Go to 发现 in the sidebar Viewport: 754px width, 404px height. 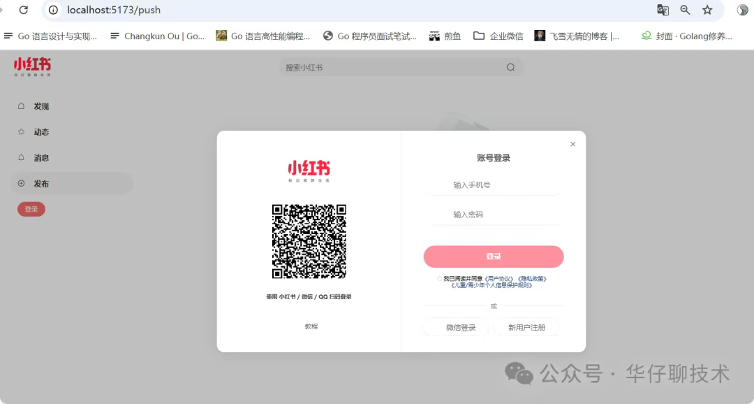[71, 106]
